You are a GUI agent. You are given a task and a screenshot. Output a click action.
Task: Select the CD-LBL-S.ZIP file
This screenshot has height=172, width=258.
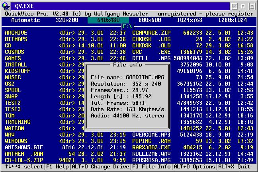[65, 160]
